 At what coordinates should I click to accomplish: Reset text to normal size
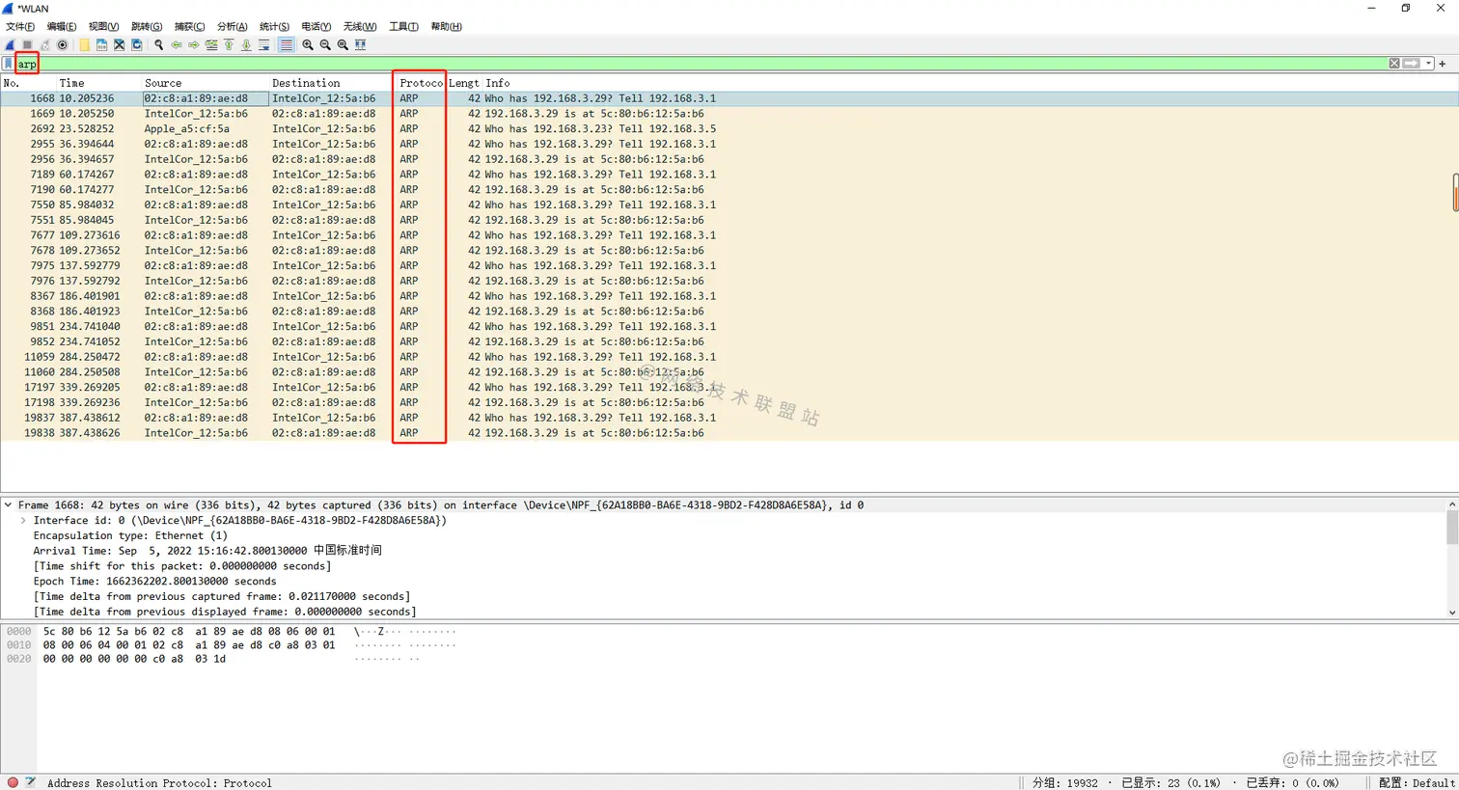tap(343, 44)
